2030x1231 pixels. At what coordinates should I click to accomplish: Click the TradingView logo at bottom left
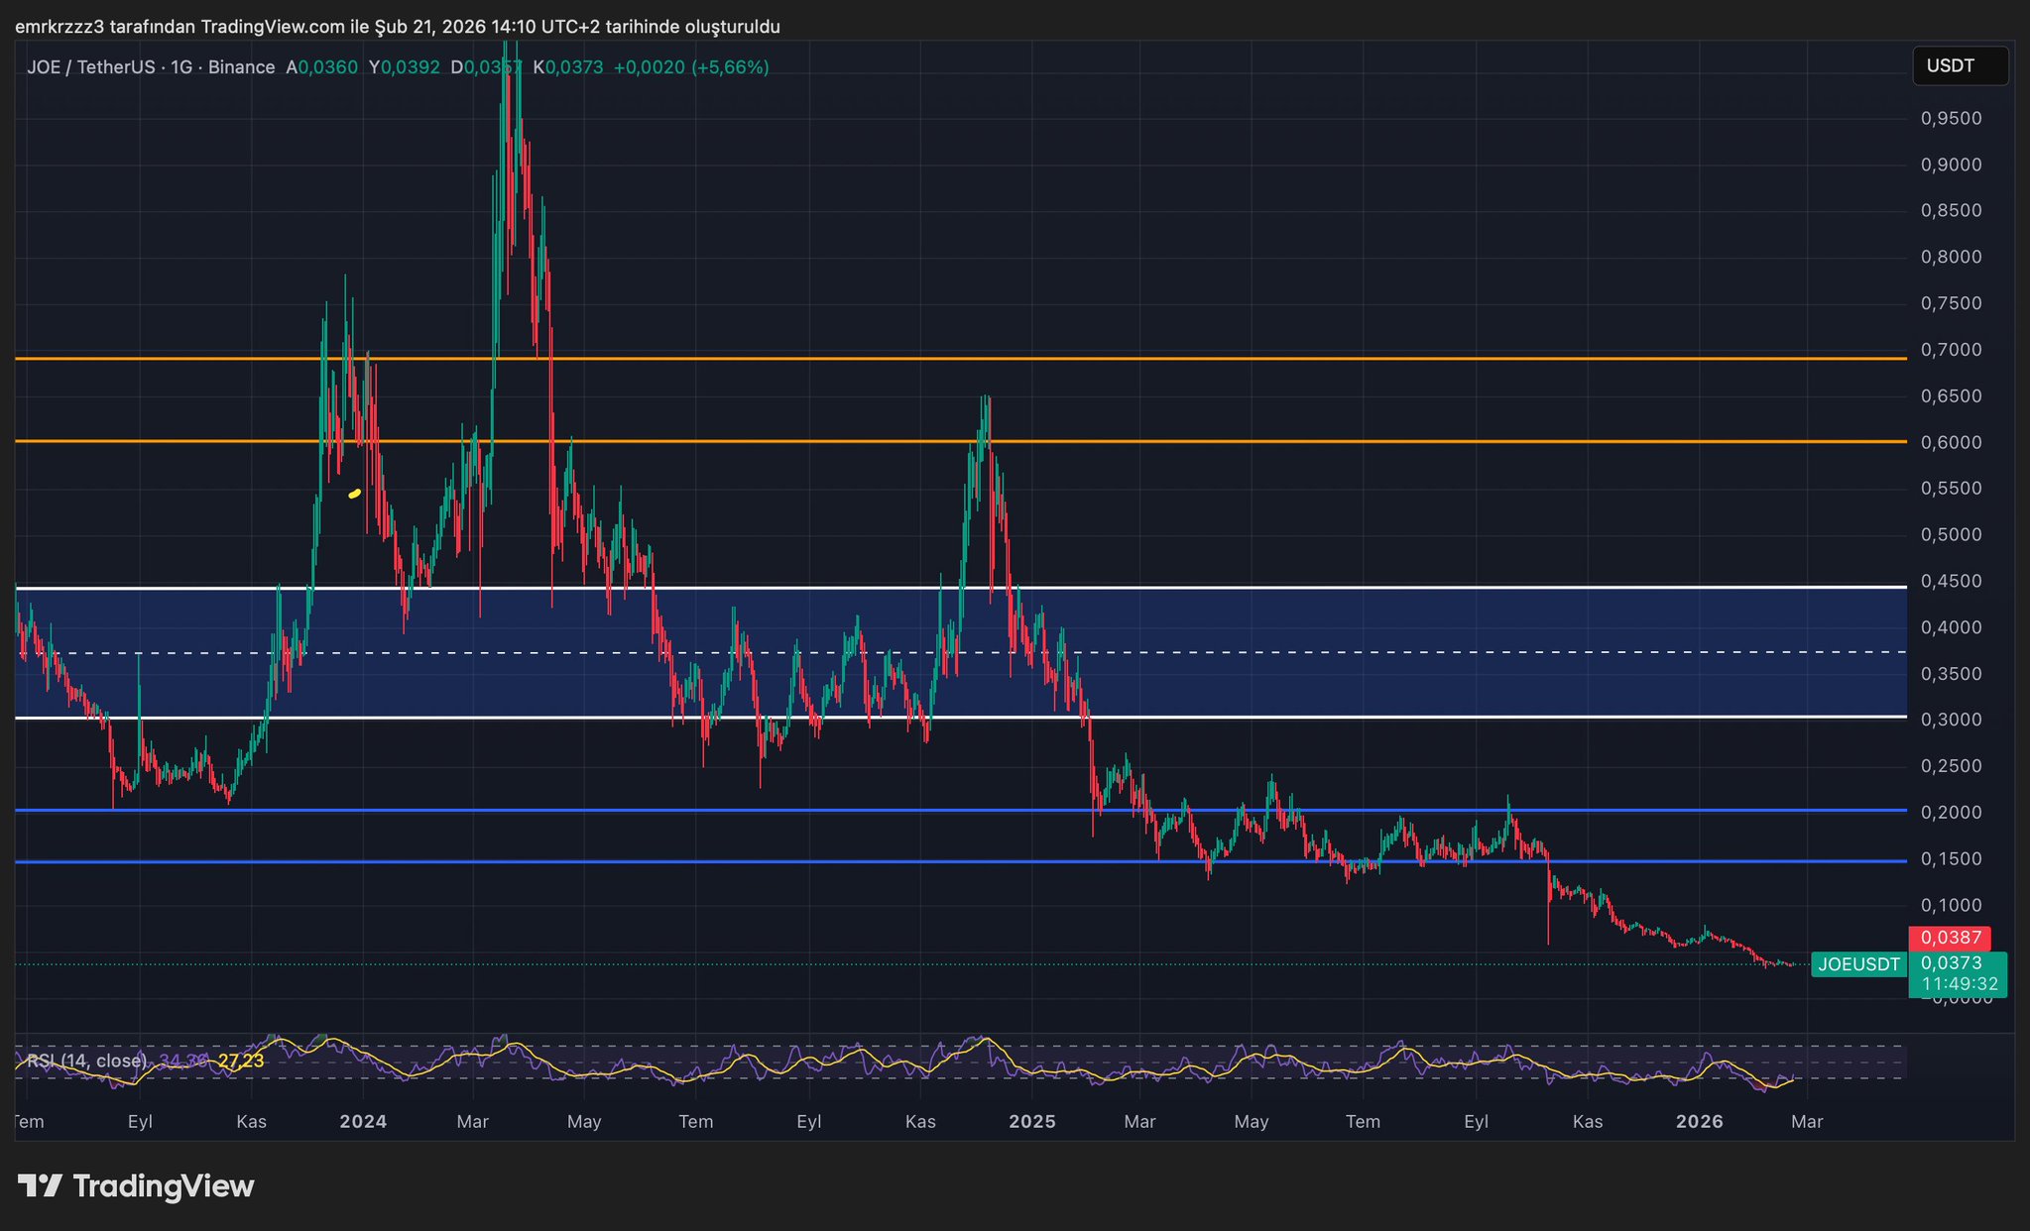tap(137, 1185)
